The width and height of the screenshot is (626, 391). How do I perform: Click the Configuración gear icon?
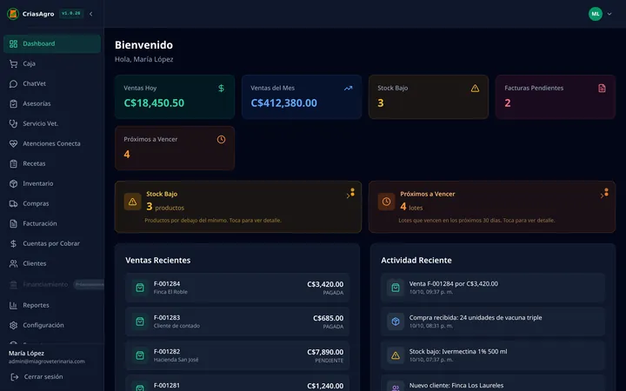tap(14, 325)
